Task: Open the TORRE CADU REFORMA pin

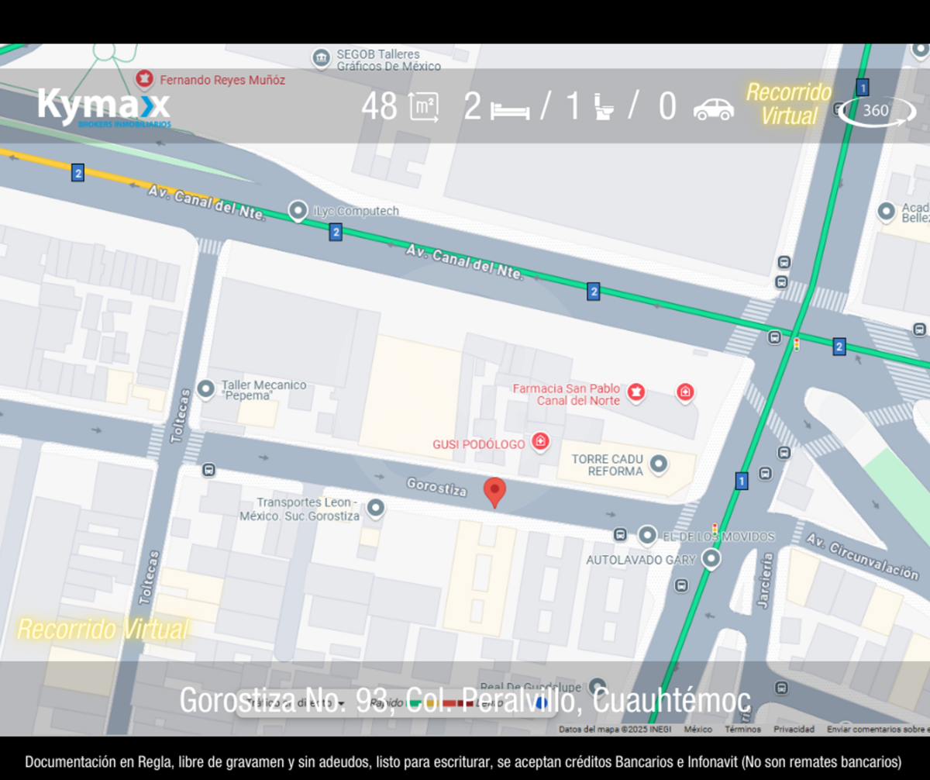Action: click(659, 464)
